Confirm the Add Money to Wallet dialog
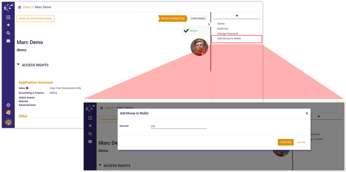The width and height of the screenshot is (346, 172). click(285, 142)
